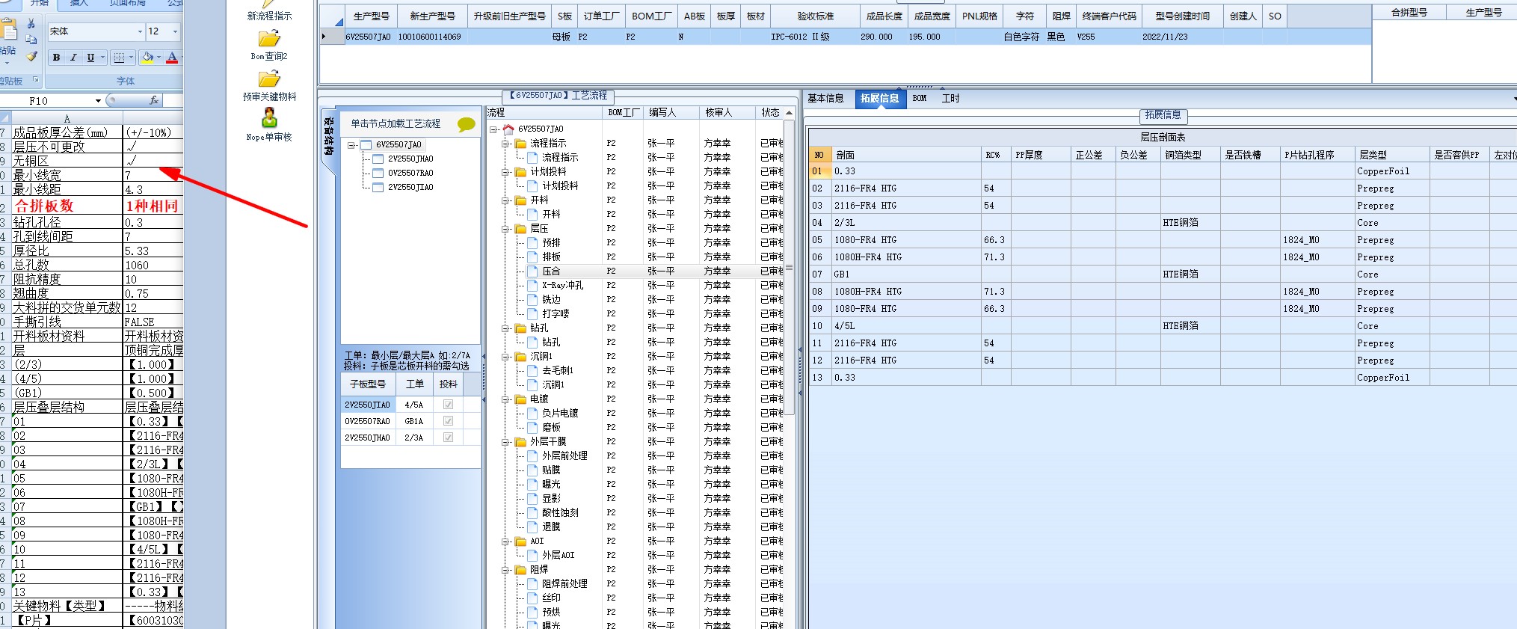Collapse the 6V25507JA0 flow tree root
The height and width of the screenshot is (629, 1517).
(493, 129)
